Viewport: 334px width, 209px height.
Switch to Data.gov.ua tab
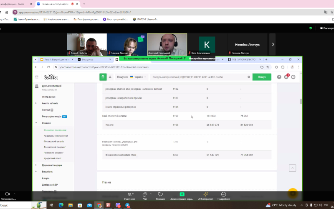coord(94,59)
